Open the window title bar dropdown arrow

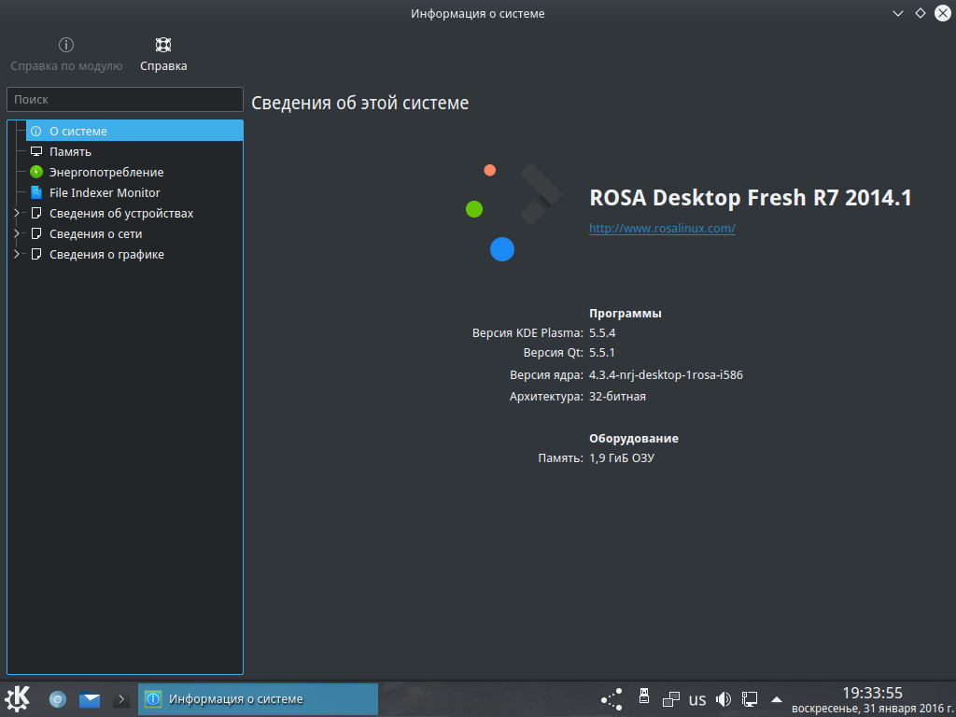897,13
